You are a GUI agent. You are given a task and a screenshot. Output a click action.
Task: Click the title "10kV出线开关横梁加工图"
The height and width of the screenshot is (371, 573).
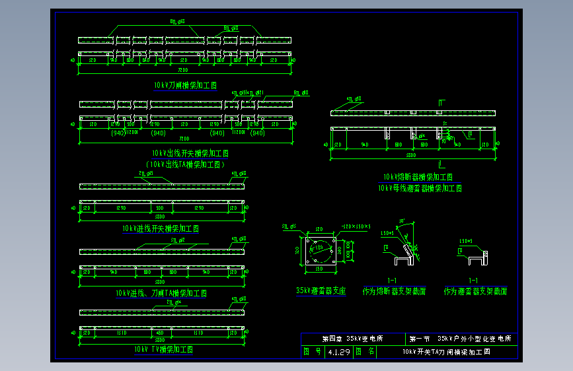point(190,153)
